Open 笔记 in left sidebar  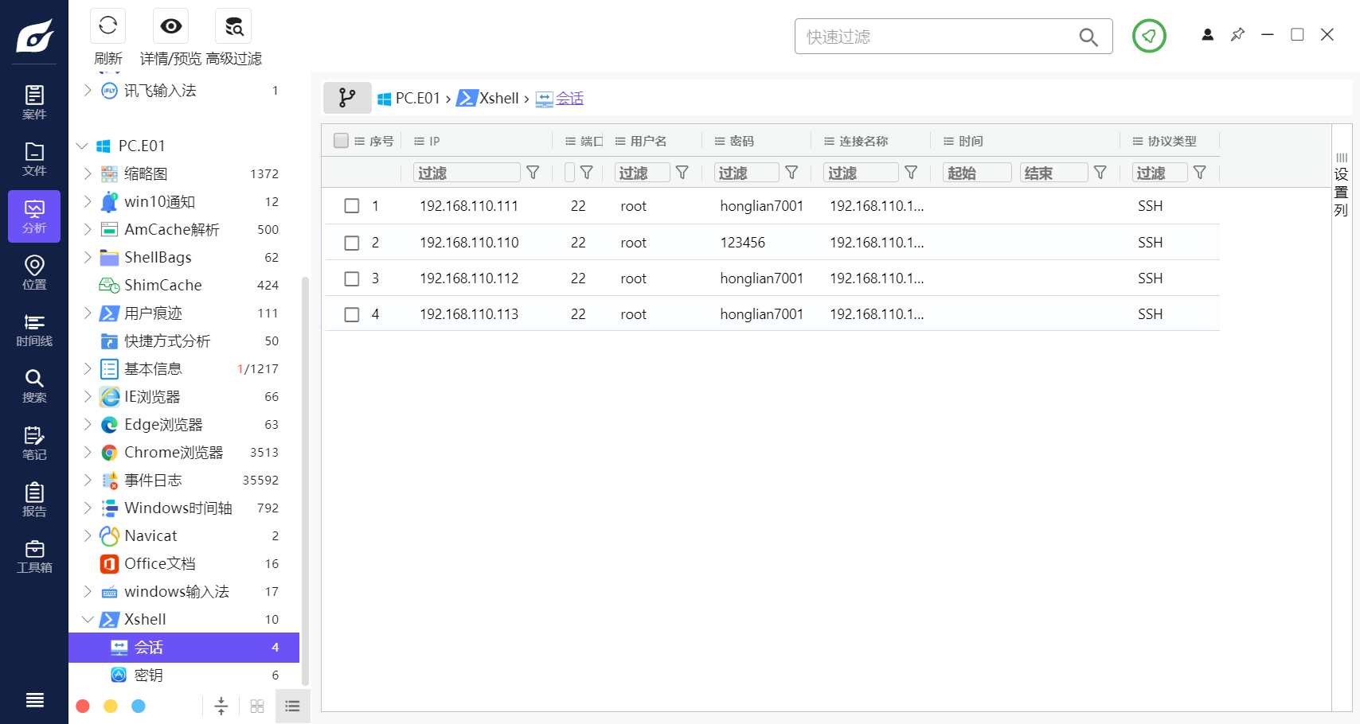point(34,443)
